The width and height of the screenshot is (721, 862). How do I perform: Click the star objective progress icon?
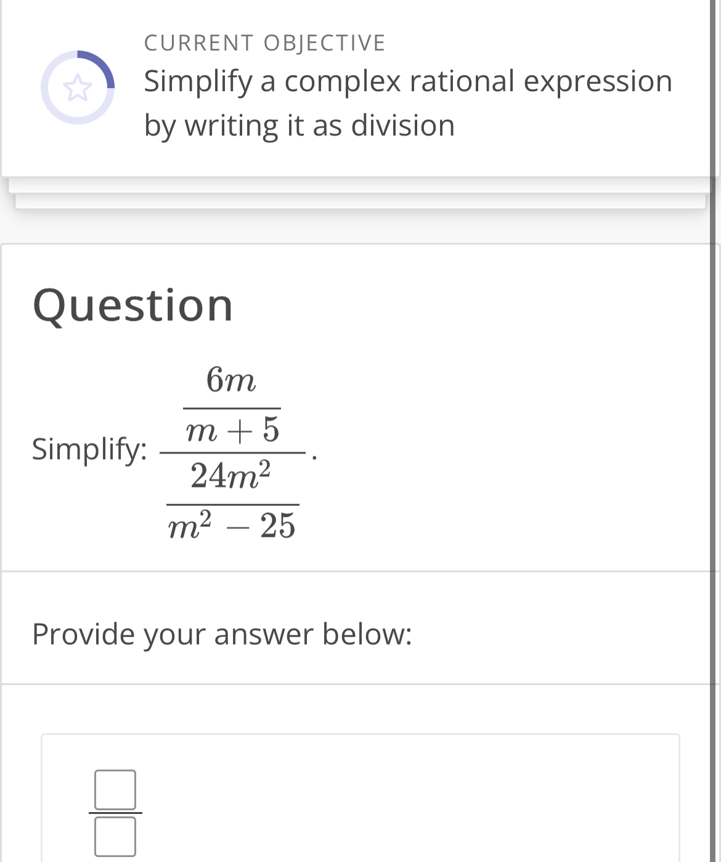coord(78,88)
